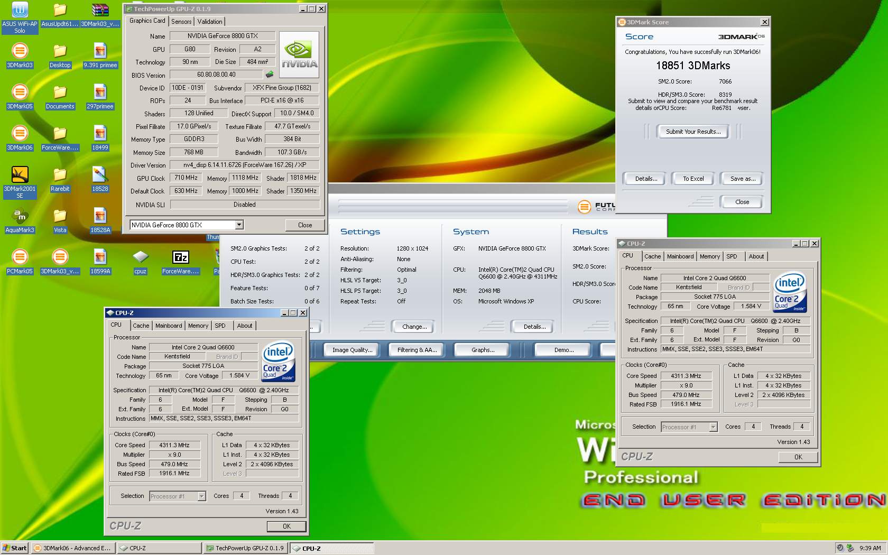Open the Mainboard tab in left CPU-Z
This screenshot has width=888, height=555.
coord(169,326)
